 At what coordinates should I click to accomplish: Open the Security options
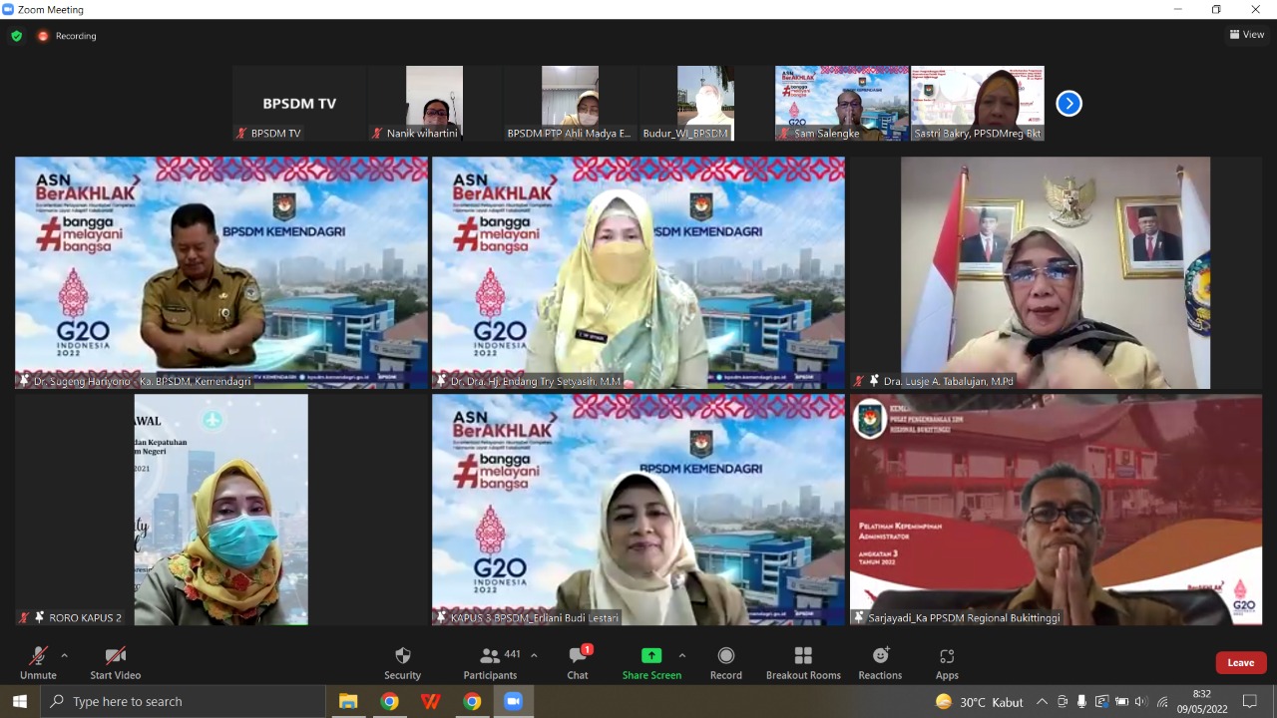[x=403, y=662]
